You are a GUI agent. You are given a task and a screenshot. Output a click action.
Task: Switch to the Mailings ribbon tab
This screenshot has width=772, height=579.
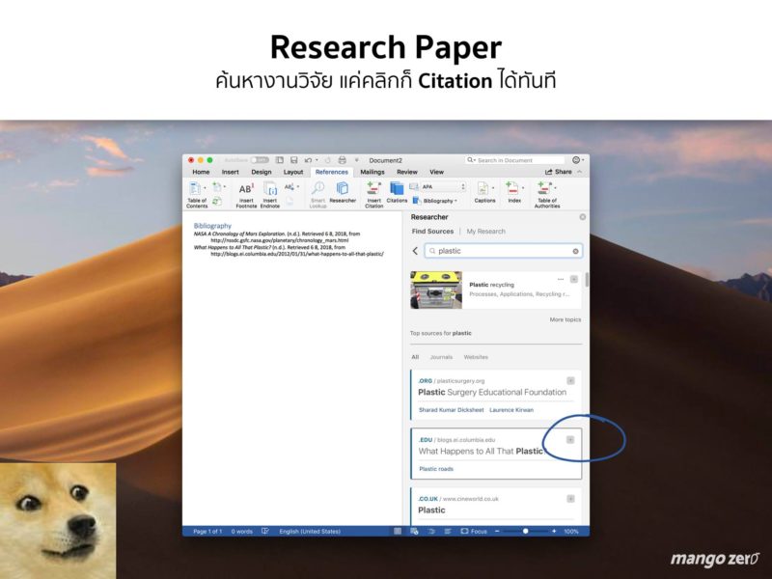[372, 172]
